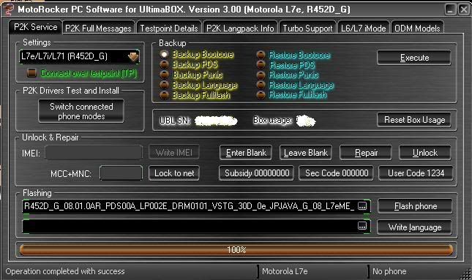The image size is (472, 280).
Task: Click the MotoRocker app icon in title bar
Action: pos(8,9)
